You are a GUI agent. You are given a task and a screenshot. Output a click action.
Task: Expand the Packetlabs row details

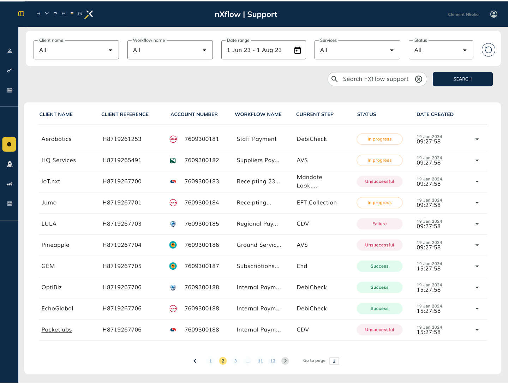pyautogui.click(x=477, y=330)
